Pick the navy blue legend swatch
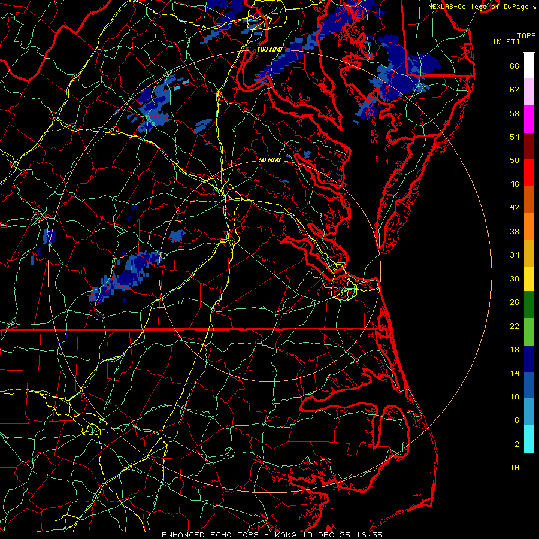 click(x=529, y=359)
